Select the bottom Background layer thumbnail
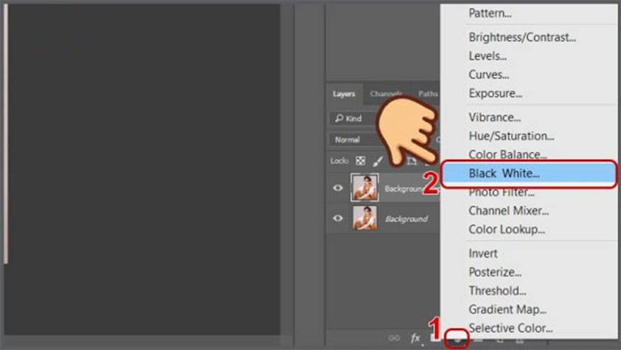621x350 pixels. [364, 218]
